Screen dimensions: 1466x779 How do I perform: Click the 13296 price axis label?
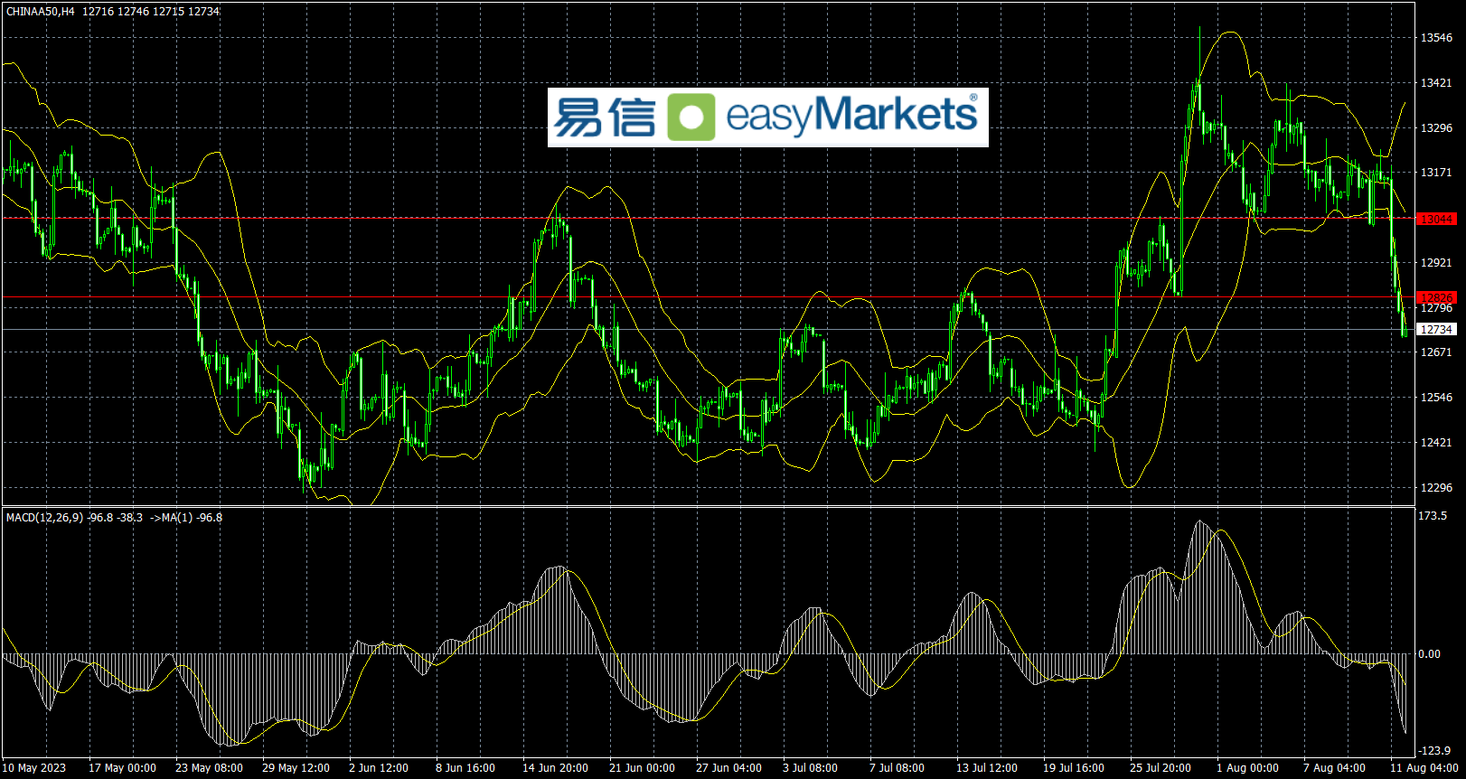click(x=1436, y=128)
